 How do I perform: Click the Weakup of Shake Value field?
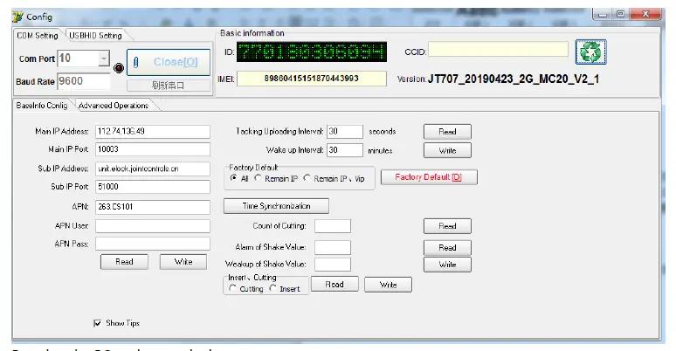tap(333, 265)
